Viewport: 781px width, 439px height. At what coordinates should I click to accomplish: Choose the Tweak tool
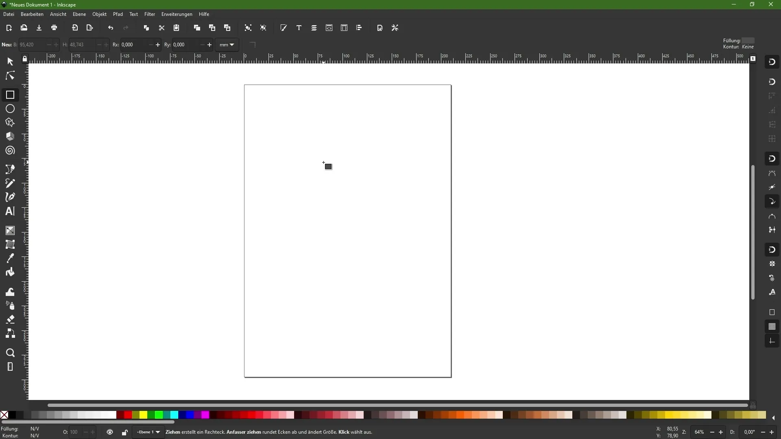click(10, 292)
